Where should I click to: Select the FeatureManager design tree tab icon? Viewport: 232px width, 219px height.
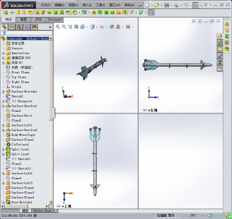4,27
